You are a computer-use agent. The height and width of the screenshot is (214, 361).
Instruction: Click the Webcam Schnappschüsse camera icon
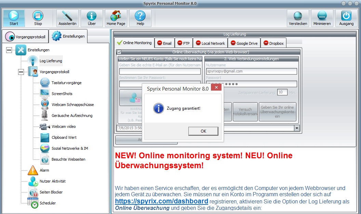pos(45,105)
